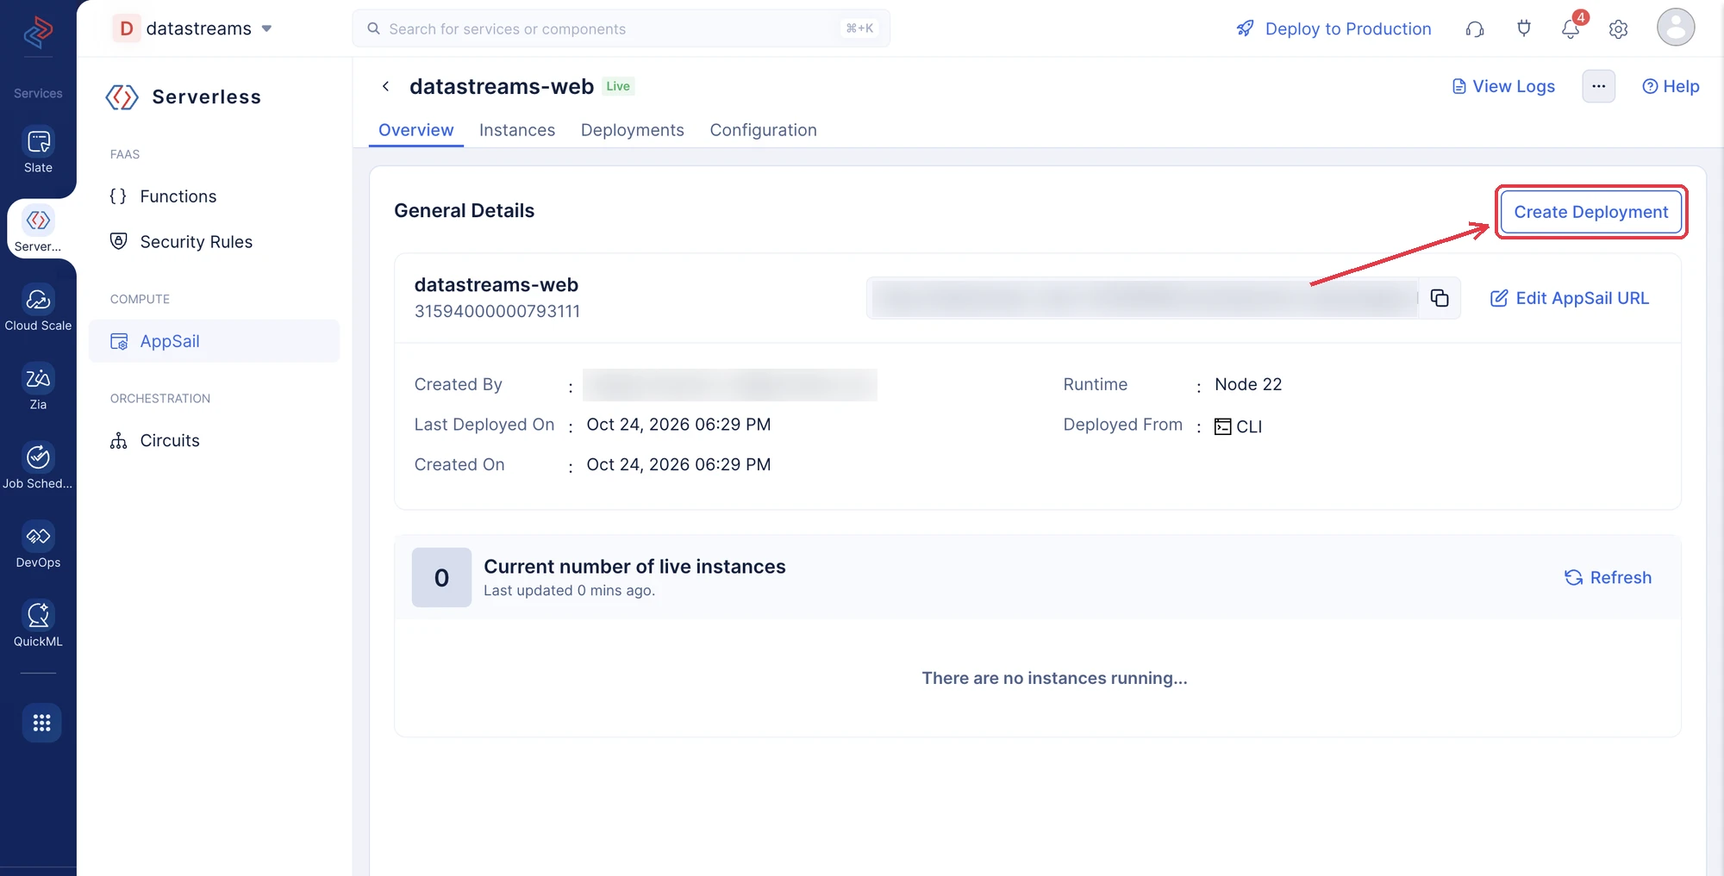This screenshot has width=1724, height=876.
Task: Click View Logs link
Action: click(1503, 86)
